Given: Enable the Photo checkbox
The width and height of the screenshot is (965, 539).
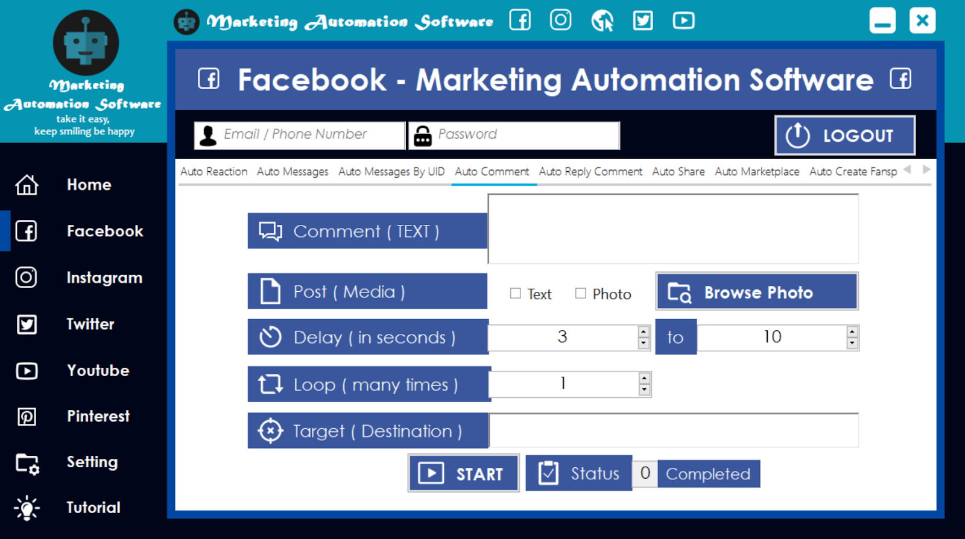Looking at the screenshot, I should 580,293.
